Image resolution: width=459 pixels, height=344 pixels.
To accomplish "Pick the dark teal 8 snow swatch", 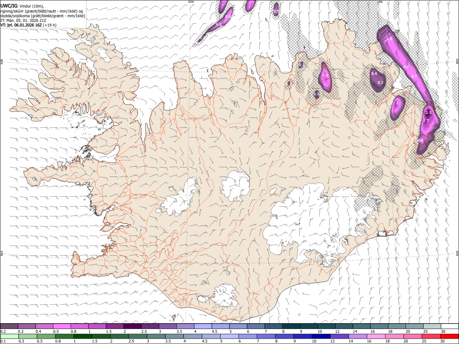I will coord(291,326).
